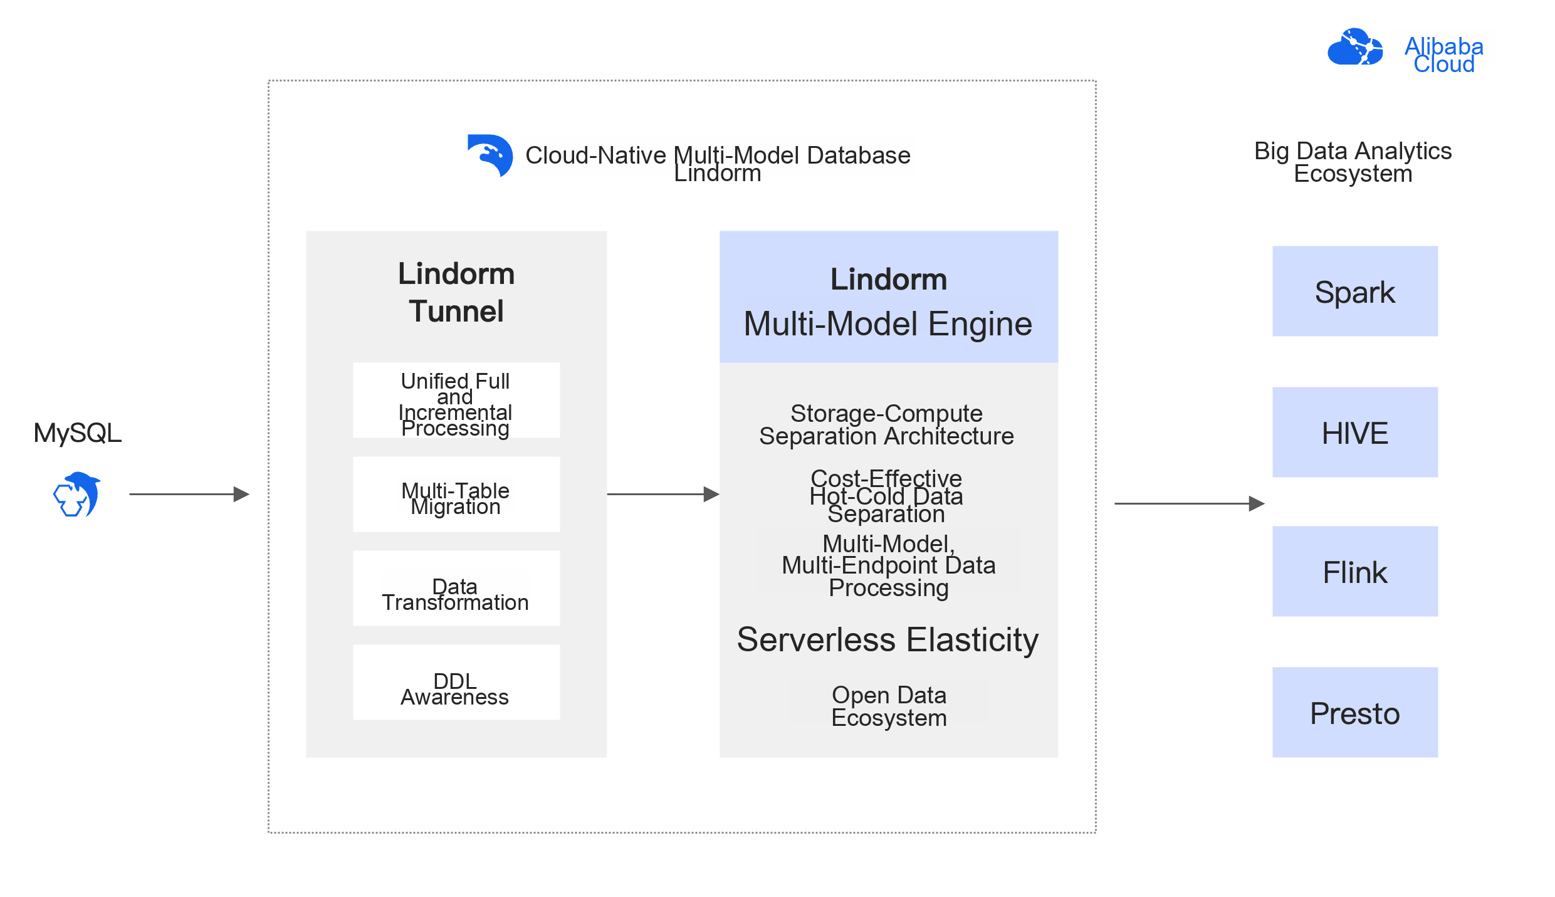The height and width of the screenshot is (897, 1555).
Task: Select the Presto box
Action: (x=1355, y=713)
